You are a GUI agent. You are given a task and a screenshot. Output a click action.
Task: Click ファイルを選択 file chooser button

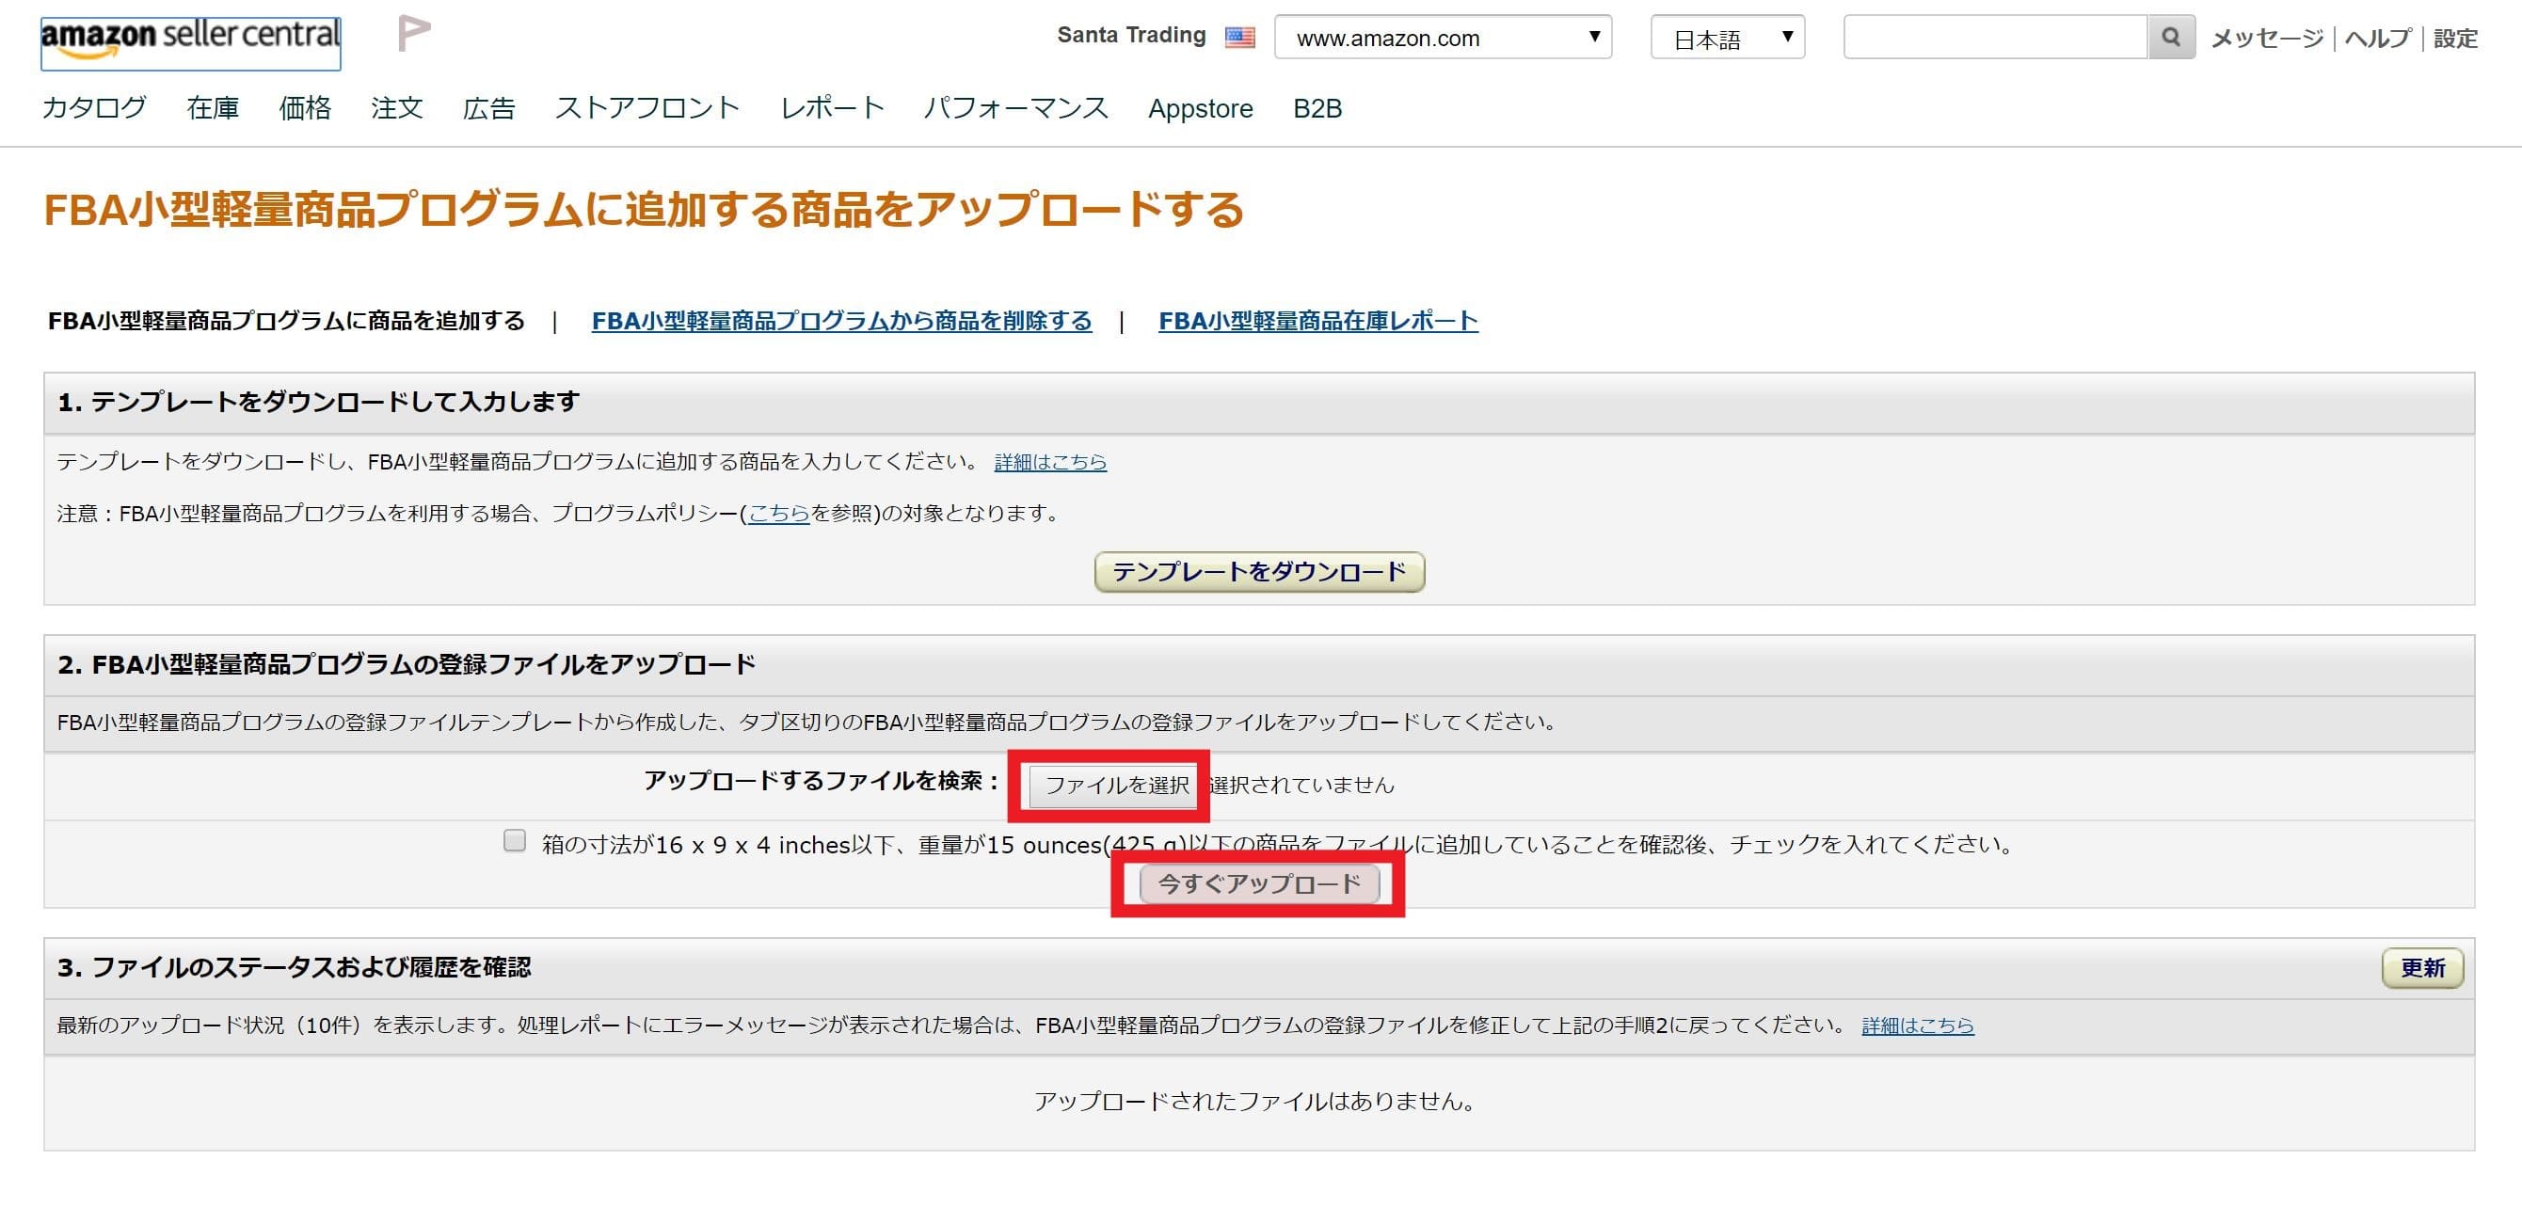(1115, 785)
